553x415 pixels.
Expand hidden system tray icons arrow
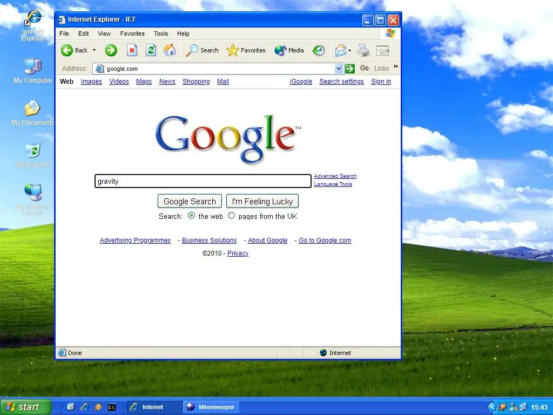pos(493,407)
